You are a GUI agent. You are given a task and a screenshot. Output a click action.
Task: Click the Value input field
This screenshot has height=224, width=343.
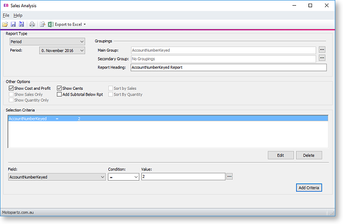(183, 177)
